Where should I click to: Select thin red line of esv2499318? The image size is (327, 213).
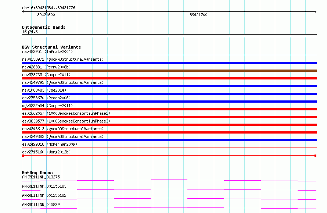point(169,148)
